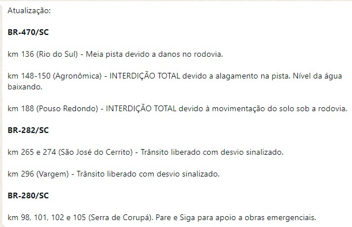Image resolution: width=352 pixels, height=227 pixels.
Task: Click the km 148-150 Agronômica line
Action: 175,81
